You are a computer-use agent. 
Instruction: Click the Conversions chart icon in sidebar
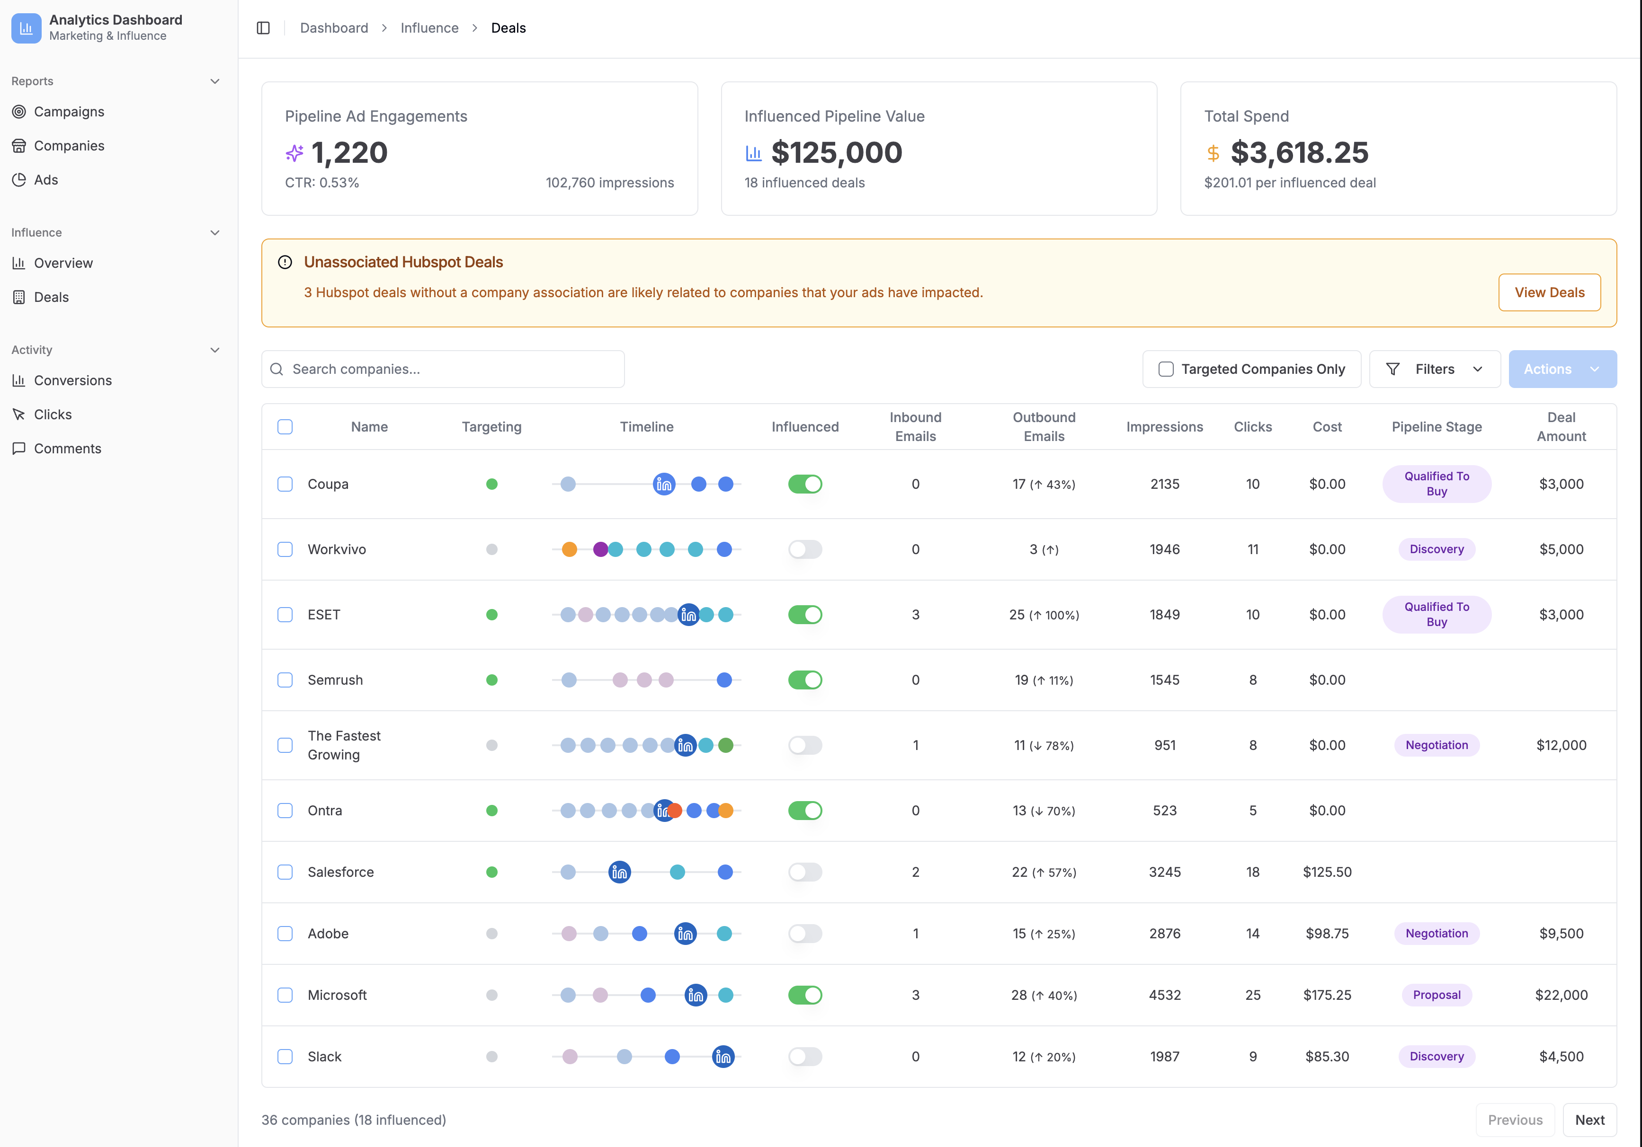[x=19, y=380]
